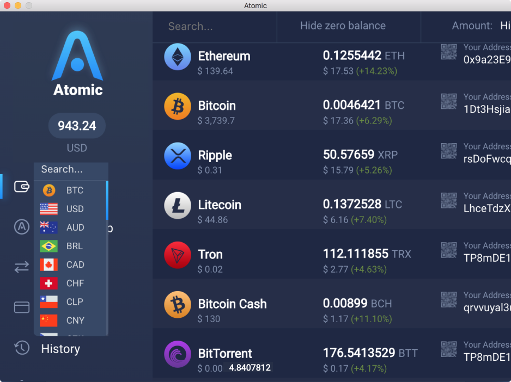Select CAD in currency dropdown
511x382 pixels.
pos(70,264)
